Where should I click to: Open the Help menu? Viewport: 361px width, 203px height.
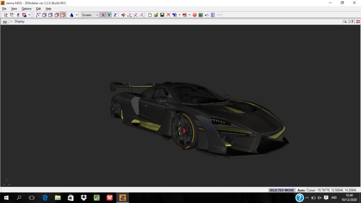point(48,9)
